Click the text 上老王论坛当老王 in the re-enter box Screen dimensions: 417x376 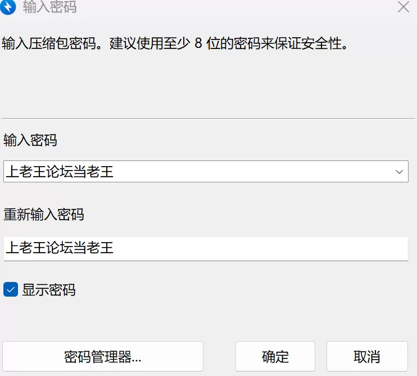coord(60,248)
